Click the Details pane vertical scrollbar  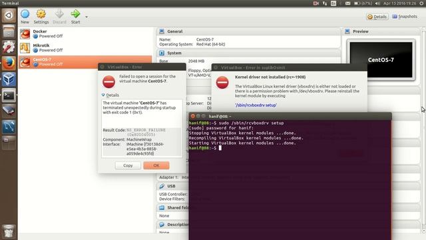click(423, 130)
